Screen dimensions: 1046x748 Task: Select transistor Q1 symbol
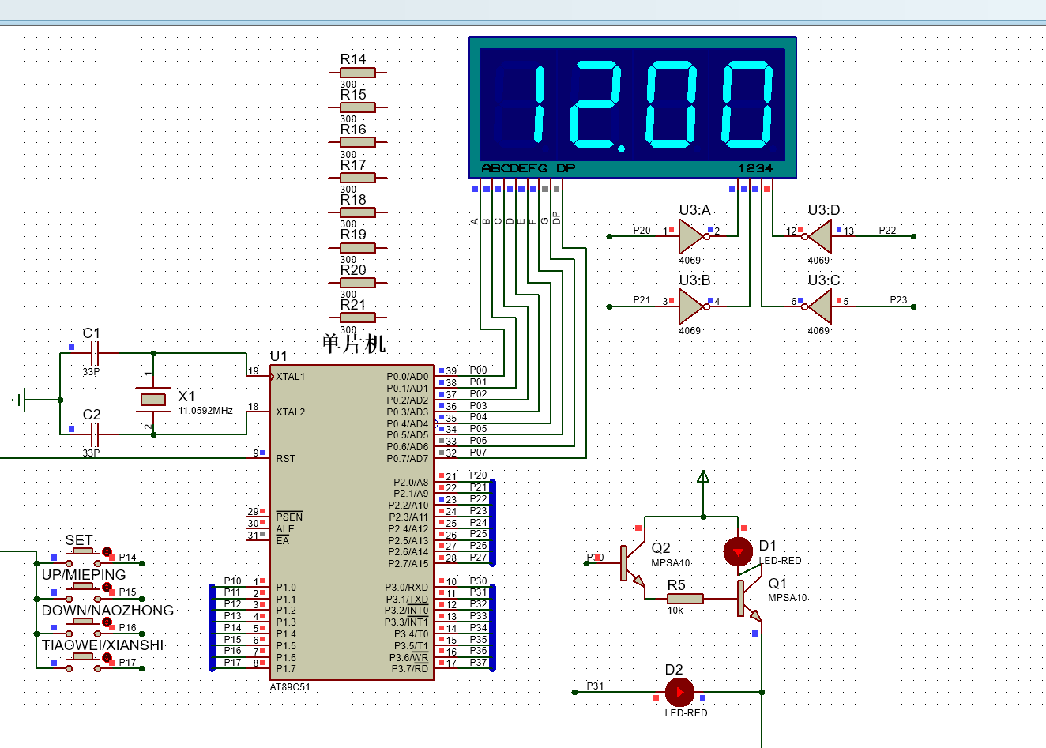click(x=749, y=599)
